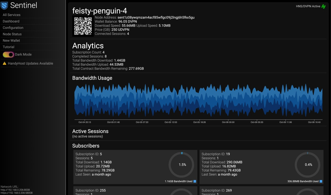Select the Subscription ID 5 usage donut chart
This screenshot has height=195, width=331.
click(181, 165)
